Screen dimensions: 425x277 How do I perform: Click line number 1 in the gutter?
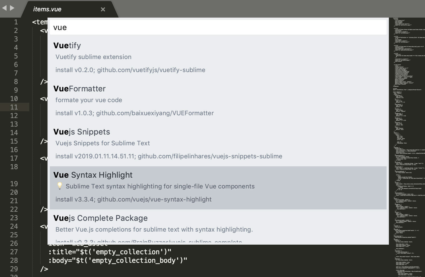coord(16,22)
